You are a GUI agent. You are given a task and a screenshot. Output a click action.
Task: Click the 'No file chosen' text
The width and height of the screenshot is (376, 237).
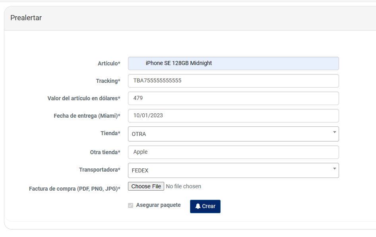click(x=183, y=186)
